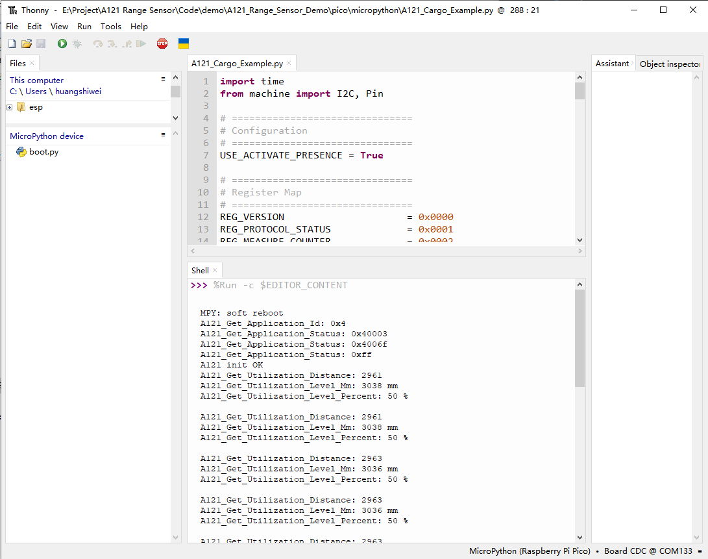Viewport: 708px width, 559px height.
Task: Click the A121_Get_Application_Id: 0x4 output line
Action: pos(273,323)
